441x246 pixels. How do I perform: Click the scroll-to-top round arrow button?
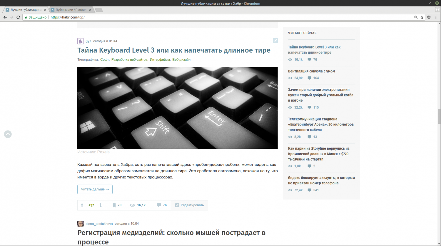(x=8, y=134)
